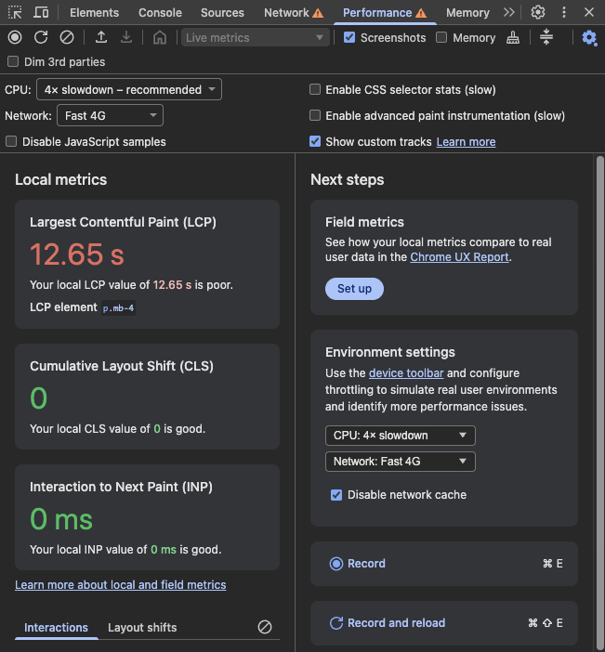Click the clear recording icon in toolbar
This screenshot has width=605, height=652.
(67, 37)
